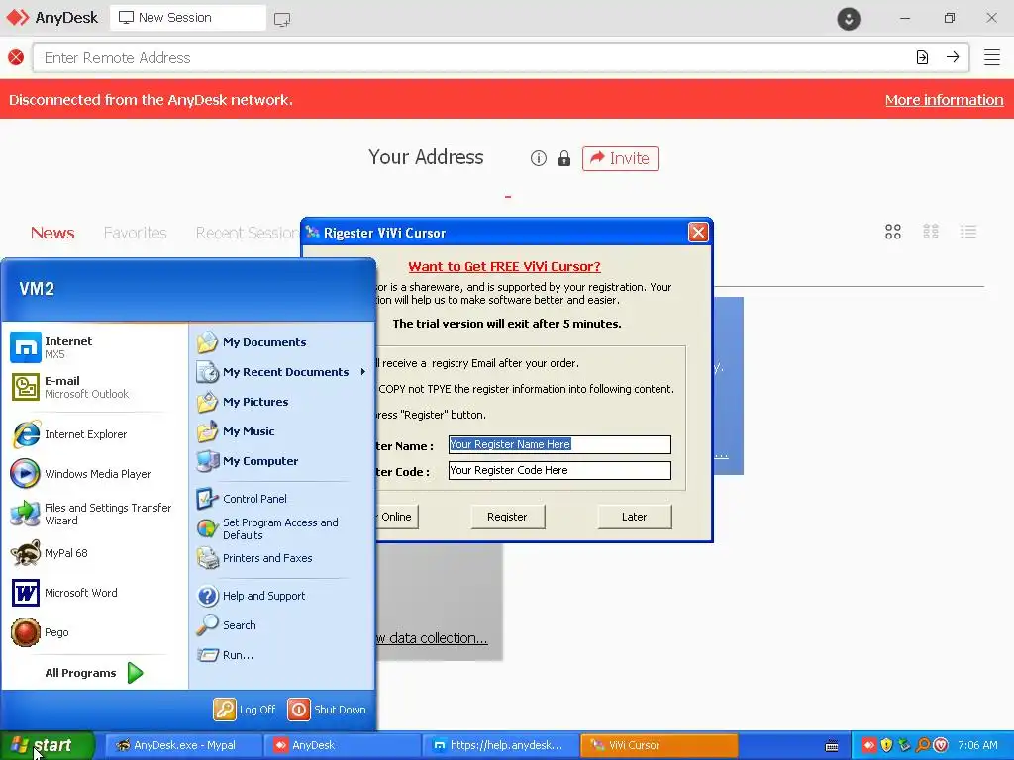Launch Pego from the Start menu
This screenshot has width=1014, height=760.
(94, 632)
